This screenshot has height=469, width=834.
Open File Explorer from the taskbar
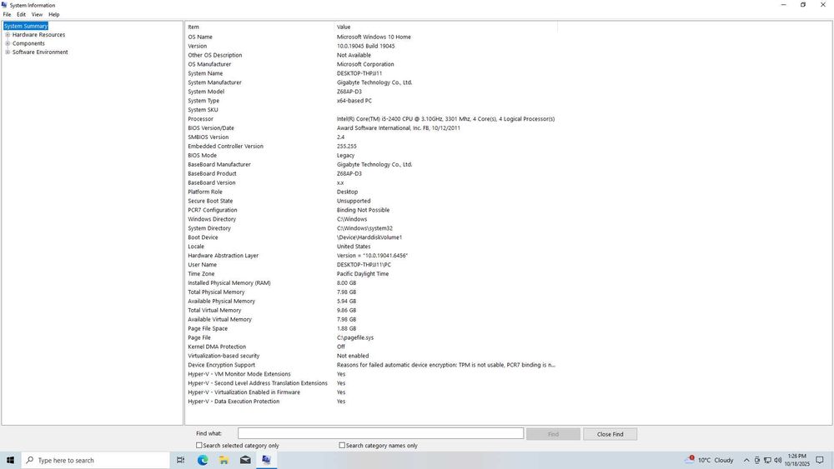point(224,460)
